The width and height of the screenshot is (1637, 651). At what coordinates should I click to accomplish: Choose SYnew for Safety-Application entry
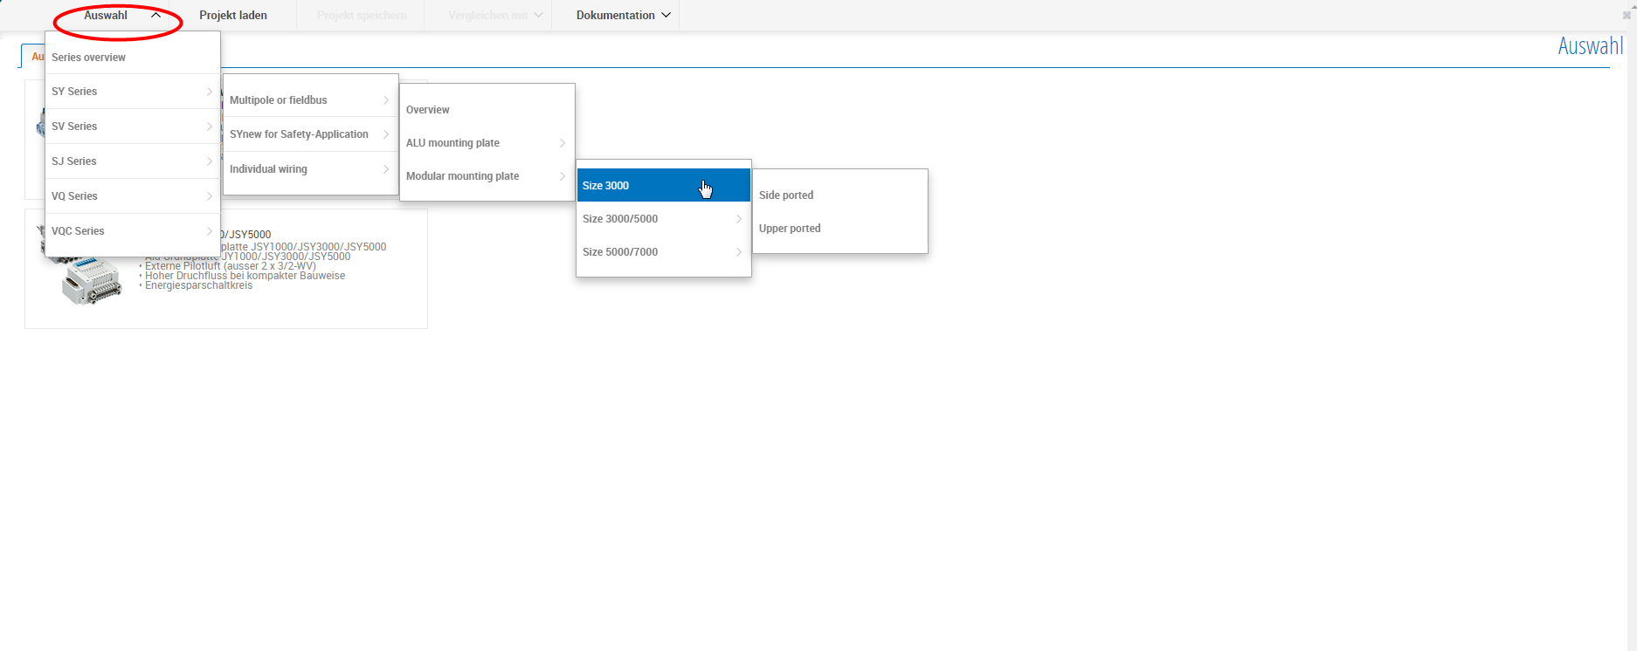point(310,134)
